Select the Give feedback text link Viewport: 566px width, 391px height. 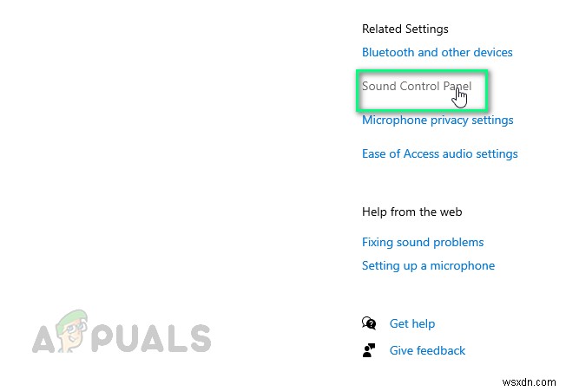tap(427, 350)
